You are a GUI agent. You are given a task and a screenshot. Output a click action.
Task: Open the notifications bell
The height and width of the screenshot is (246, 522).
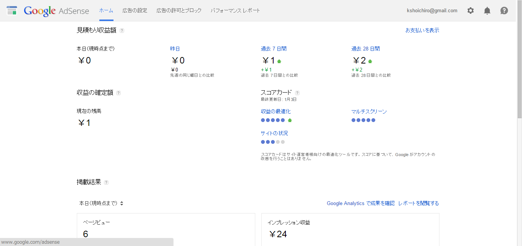(x=487, y=11)
